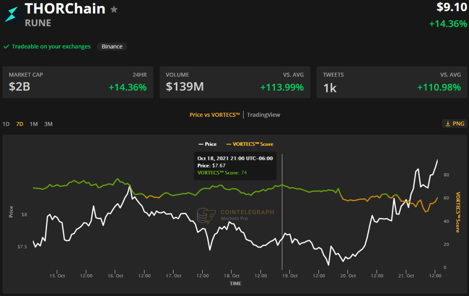The width and height of the screenshot is (469, 296).
Task: Toggle the Price series in legend
Action: (208, 144)
